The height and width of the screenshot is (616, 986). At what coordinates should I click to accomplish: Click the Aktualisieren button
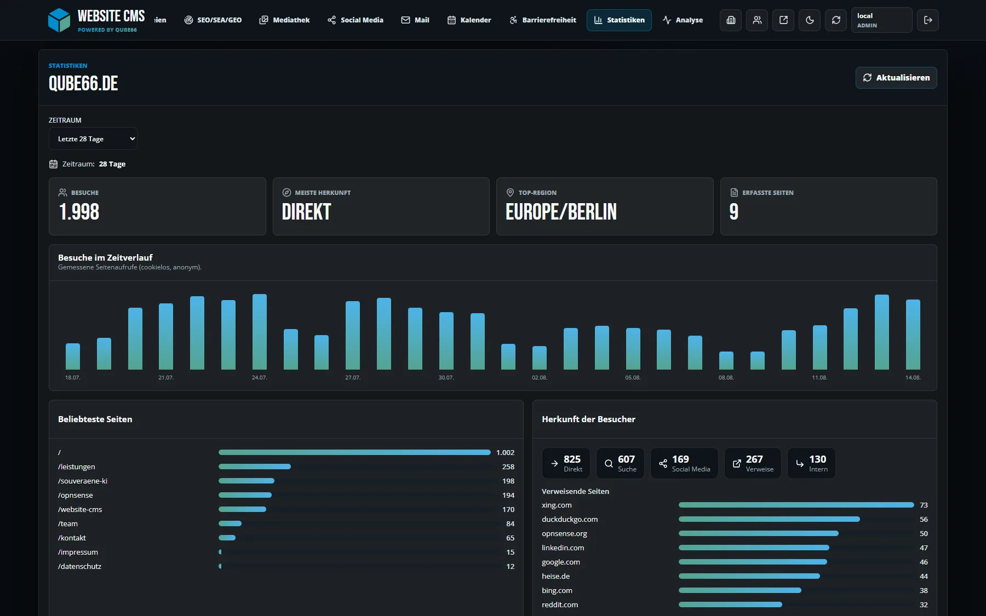(896, 78)
